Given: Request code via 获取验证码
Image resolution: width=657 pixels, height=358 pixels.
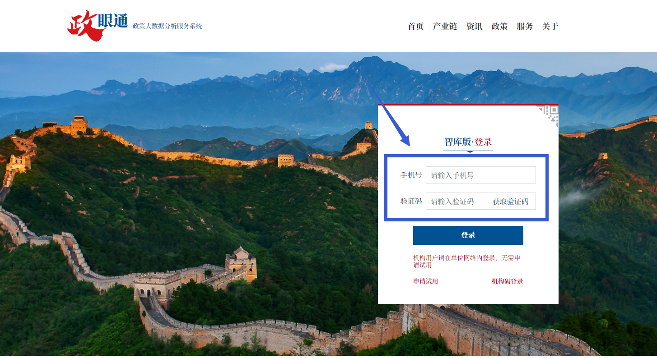Looking at the screenshot, I should (x=510, y=202).
